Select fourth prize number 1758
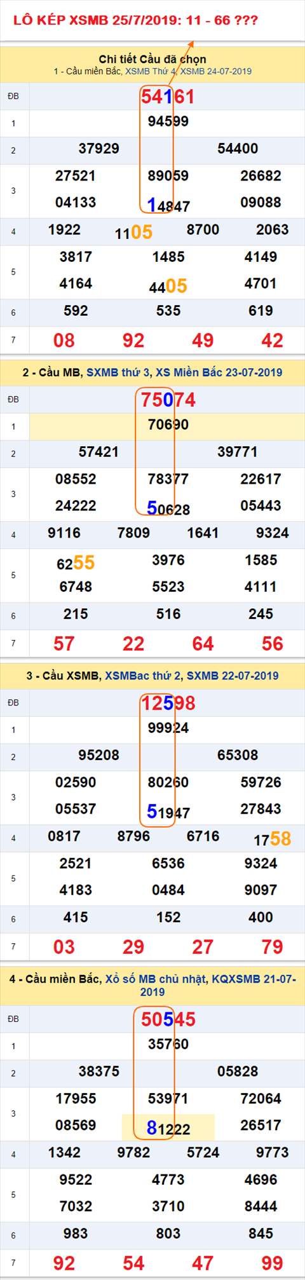305x1280 pixels. (272, 839)
